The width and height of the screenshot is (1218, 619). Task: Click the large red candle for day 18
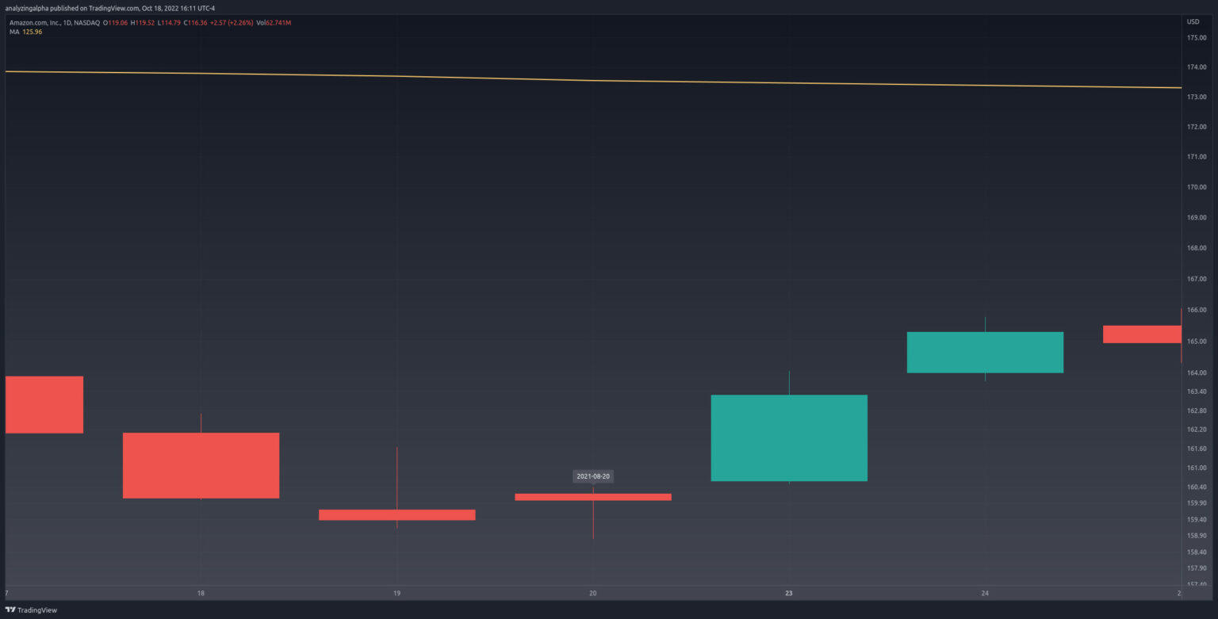[201, 465]
